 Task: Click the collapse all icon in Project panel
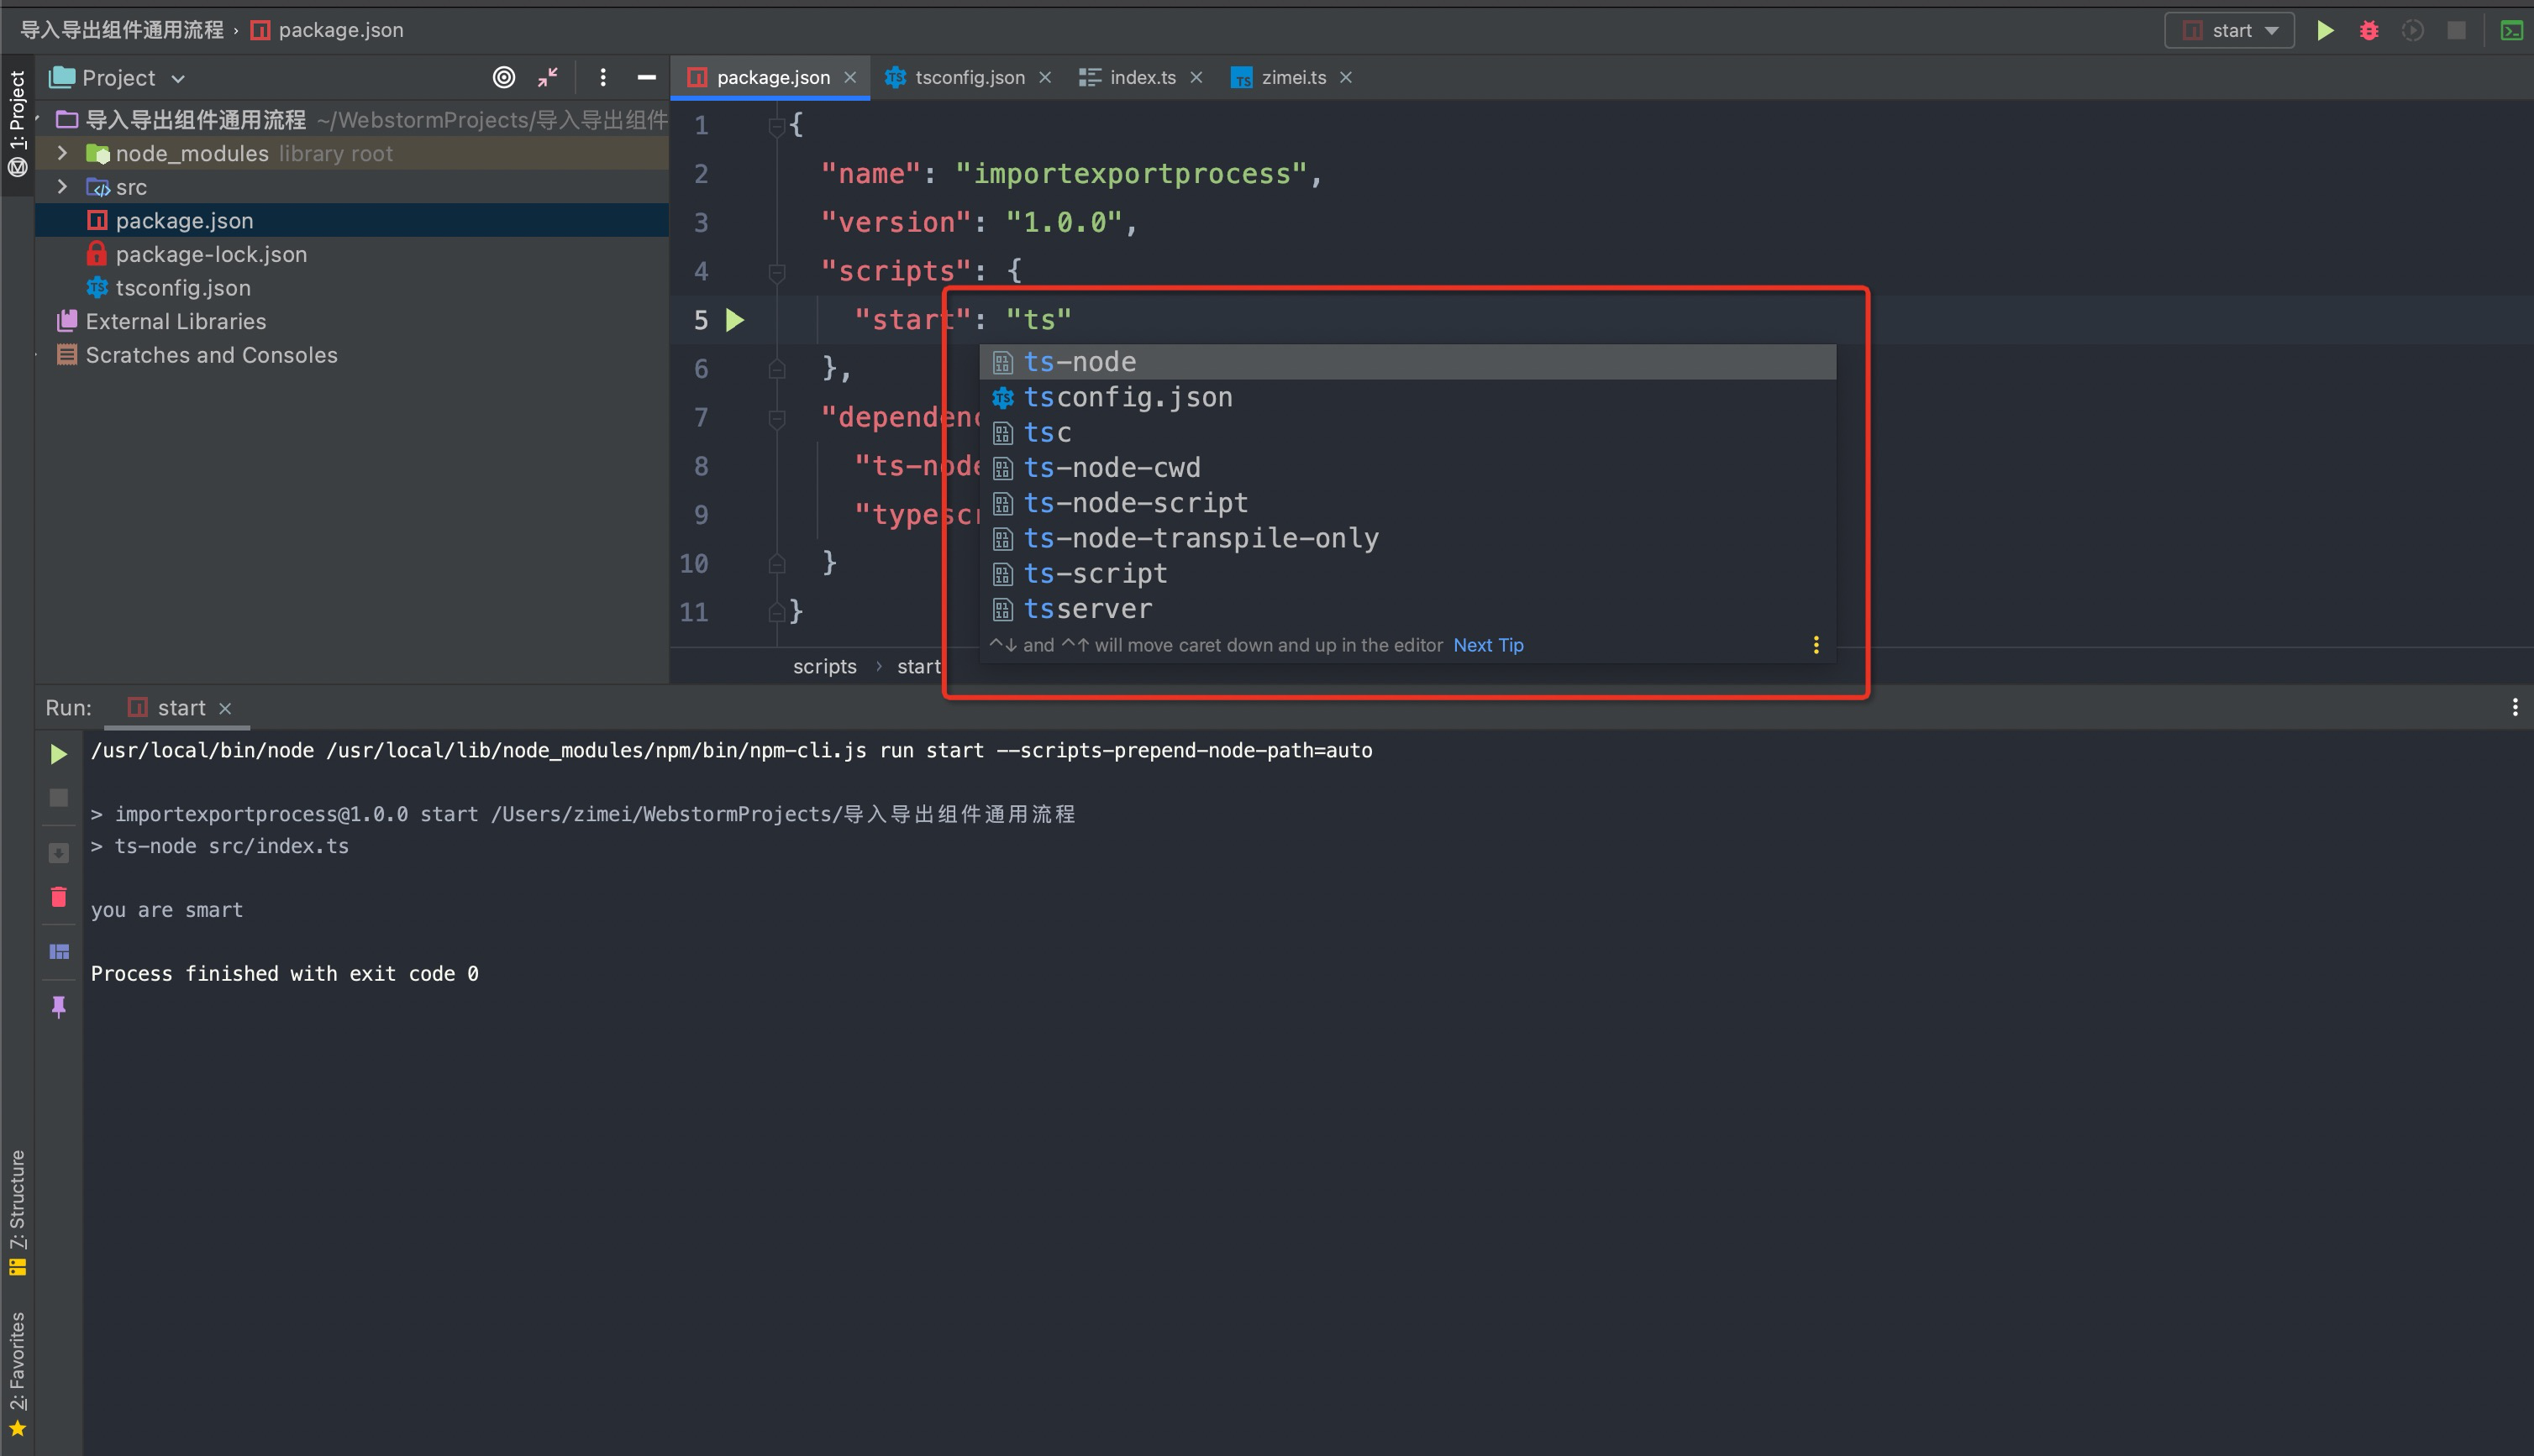(x=547, y=77)
